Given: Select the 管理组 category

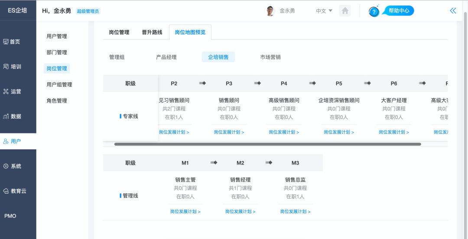Looking at the screenshot, I should [x=117, y=57].
